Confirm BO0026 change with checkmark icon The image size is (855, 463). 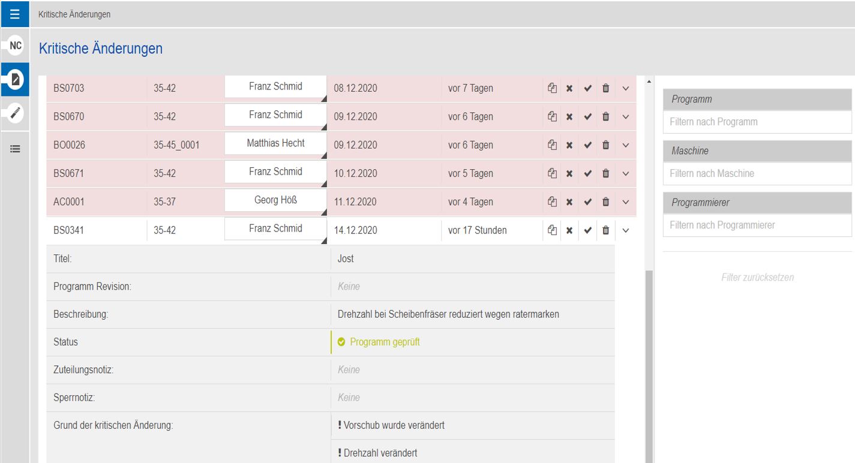tap(588, 145)
